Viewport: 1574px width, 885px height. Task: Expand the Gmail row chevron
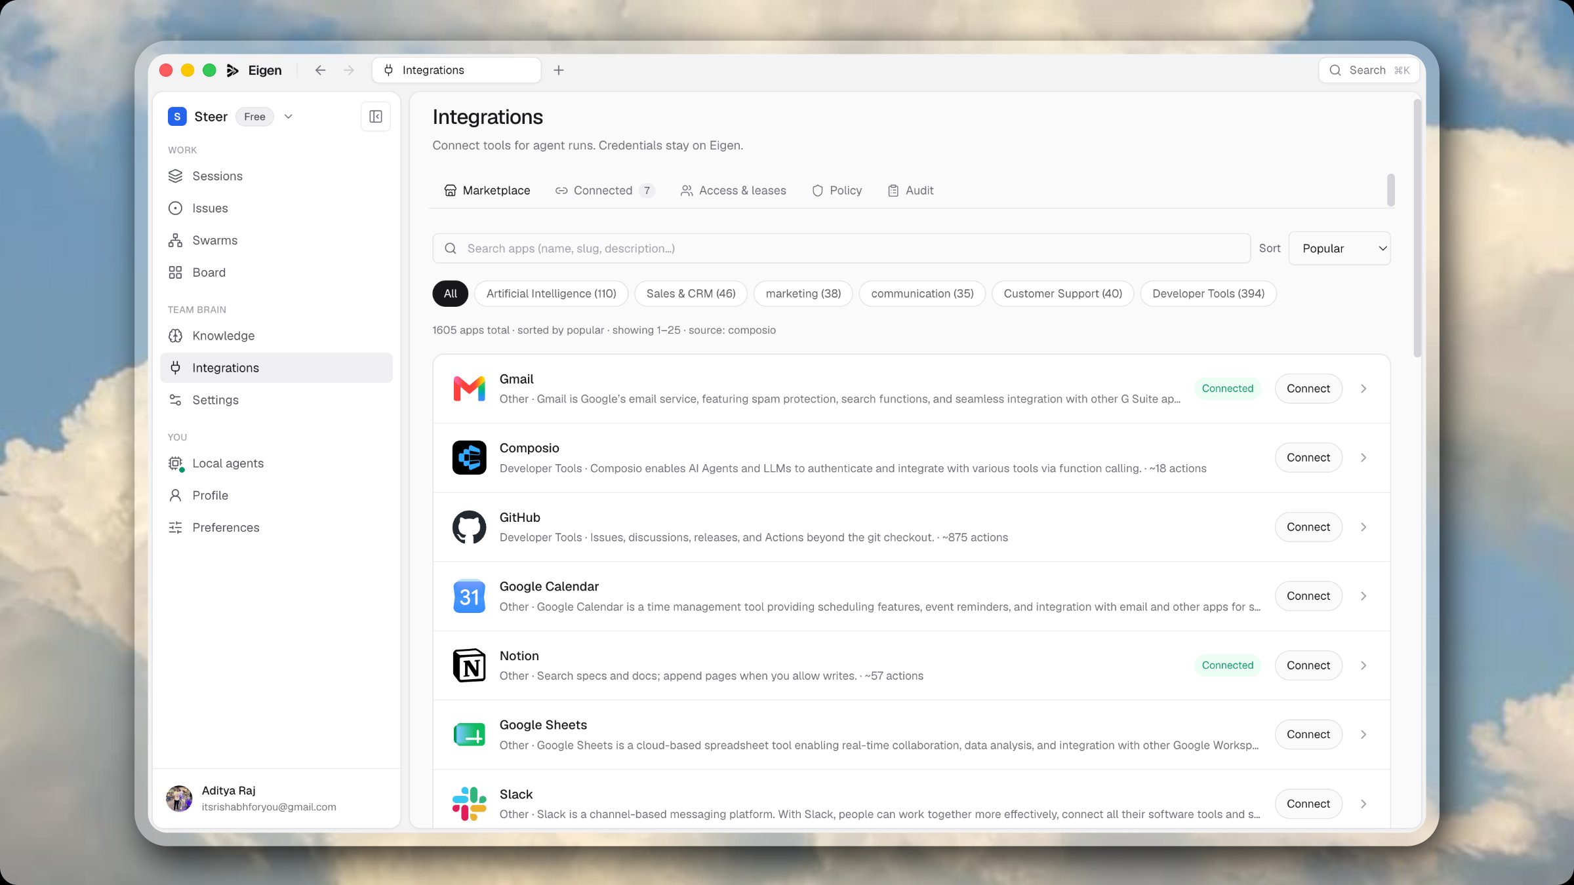pyautogui.click(x=1363, y=389)
